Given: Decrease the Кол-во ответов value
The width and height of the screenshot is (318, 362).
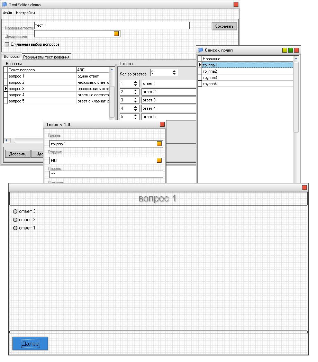Looking at the screenshot, I should tap(174, 74).
